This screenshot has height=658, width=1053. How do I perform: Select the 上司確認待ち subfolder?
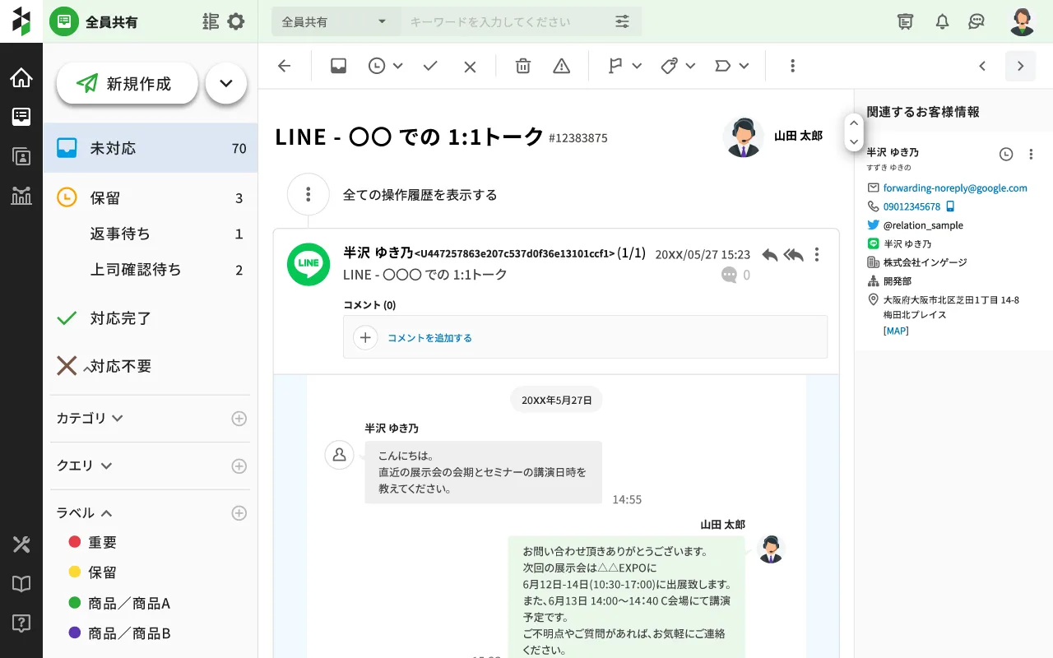coord(151,269)
